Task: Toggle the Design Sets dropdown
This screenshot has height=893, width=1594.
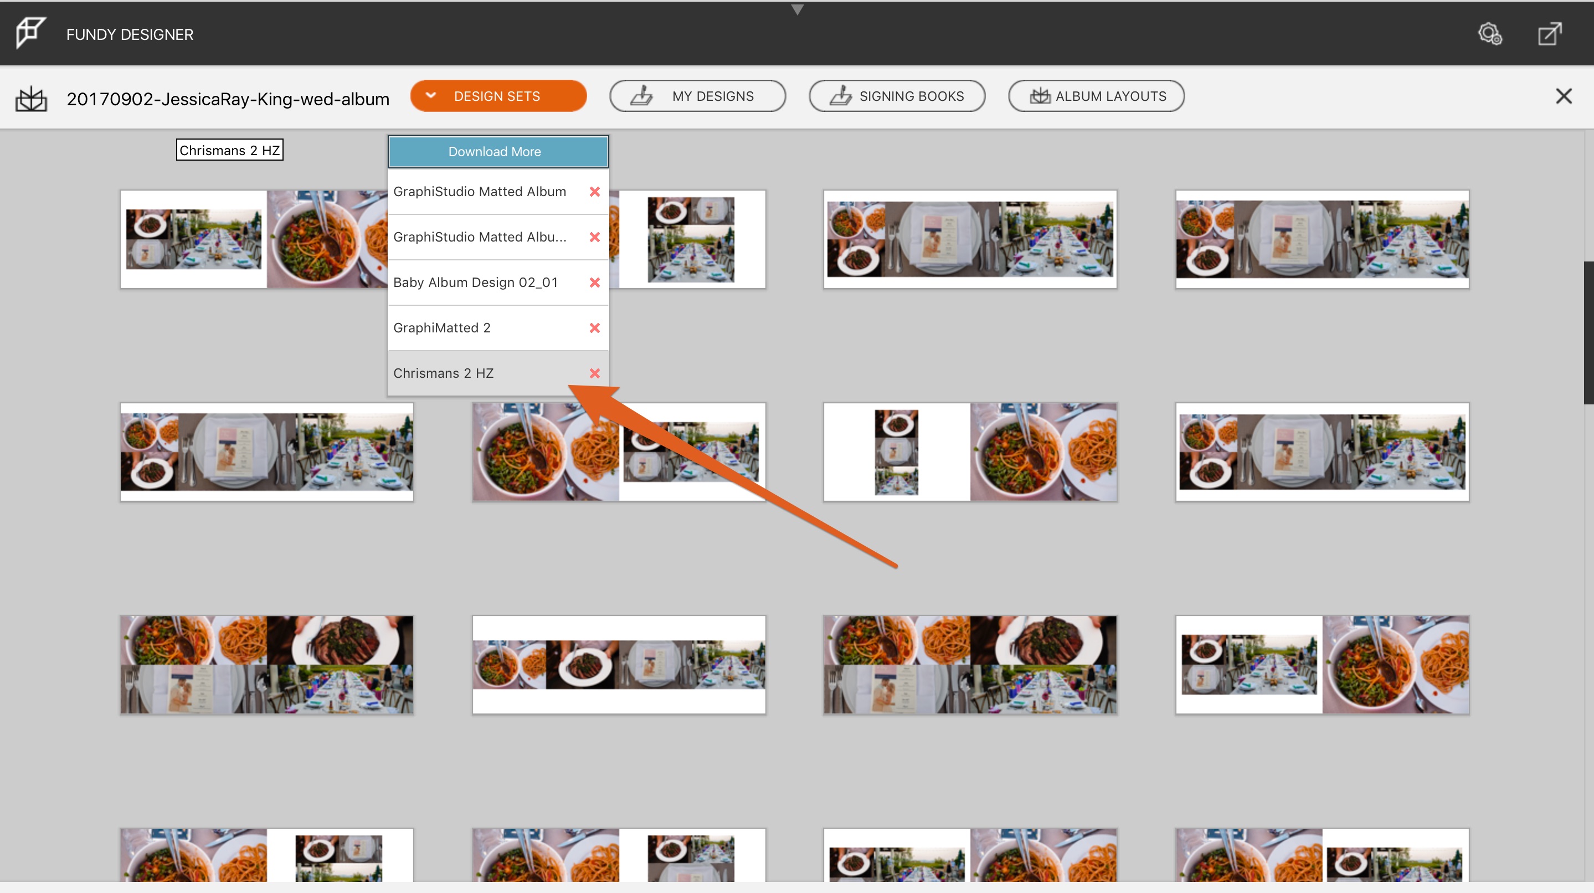Action: [x=498, y=96]
